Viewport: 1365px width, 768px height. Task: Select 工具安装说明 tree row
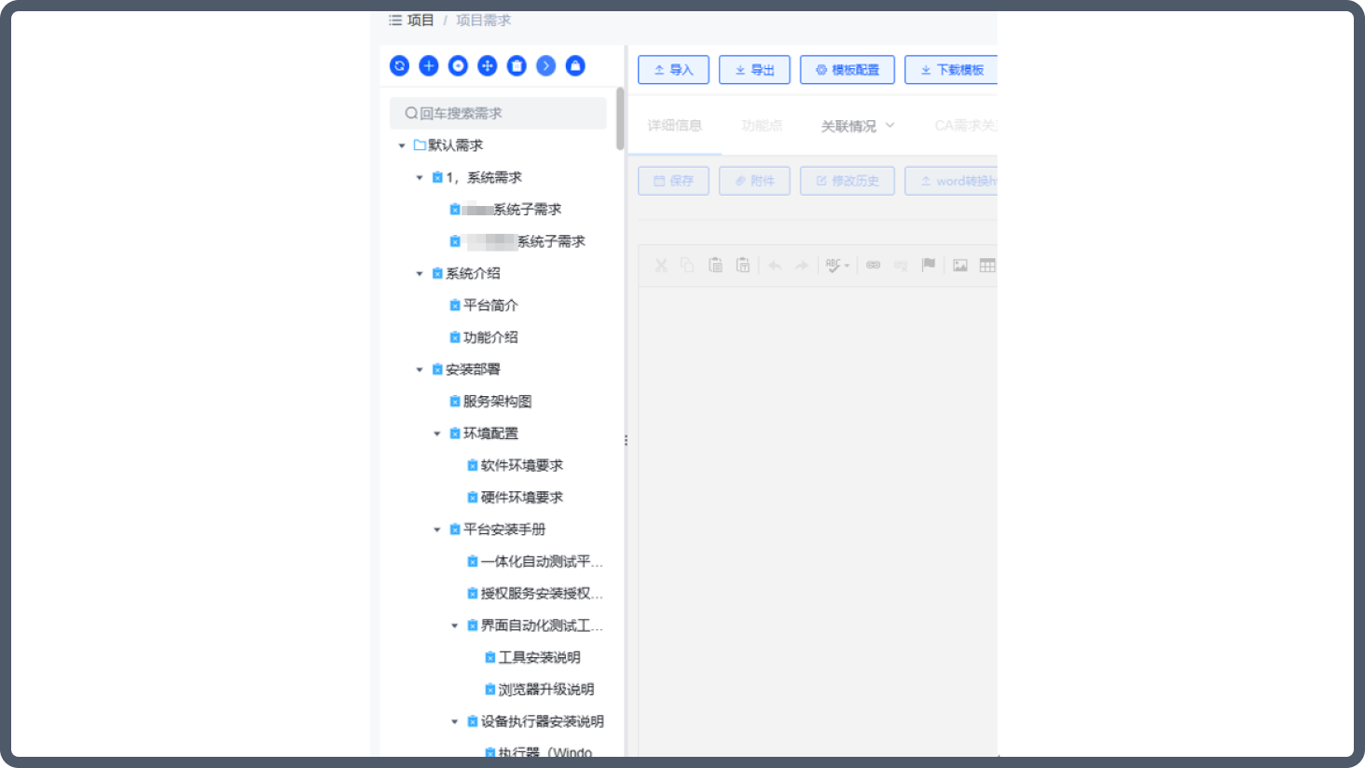click(532, 658)
